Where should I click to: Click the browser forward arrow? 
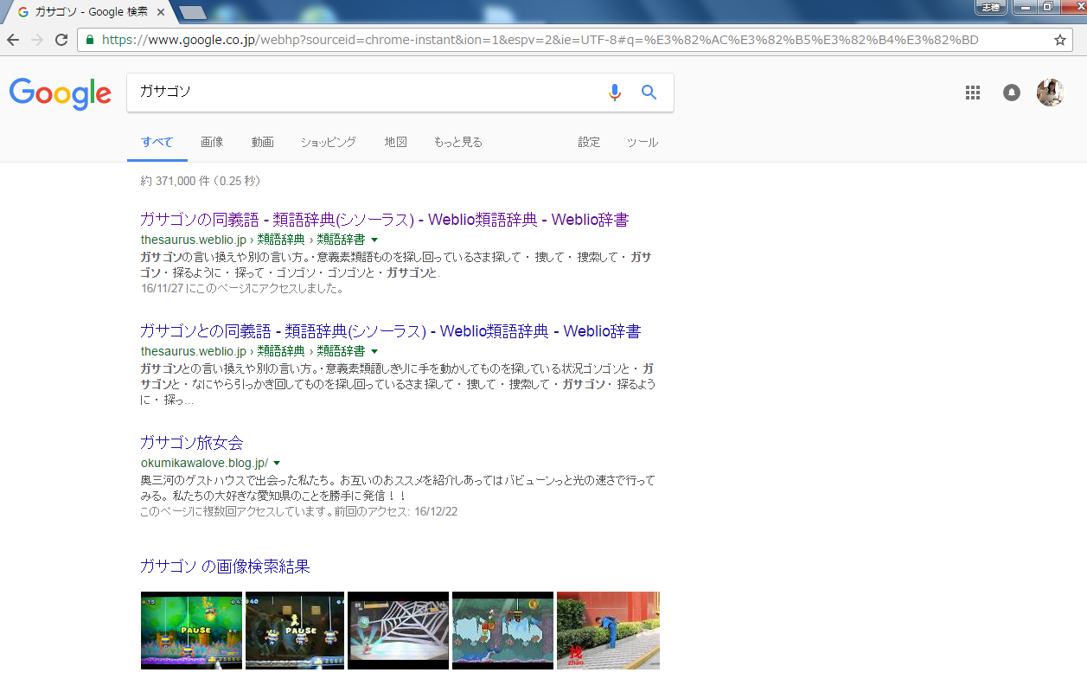(x=37, y=40)
